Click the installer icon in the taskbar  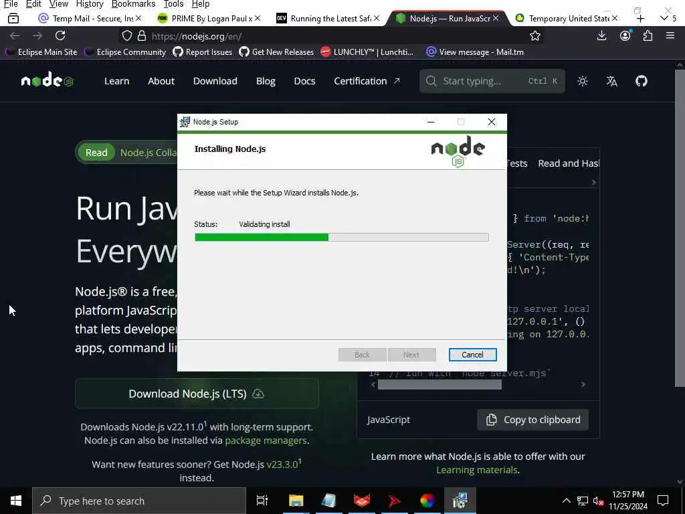click(x=460, y=501)
